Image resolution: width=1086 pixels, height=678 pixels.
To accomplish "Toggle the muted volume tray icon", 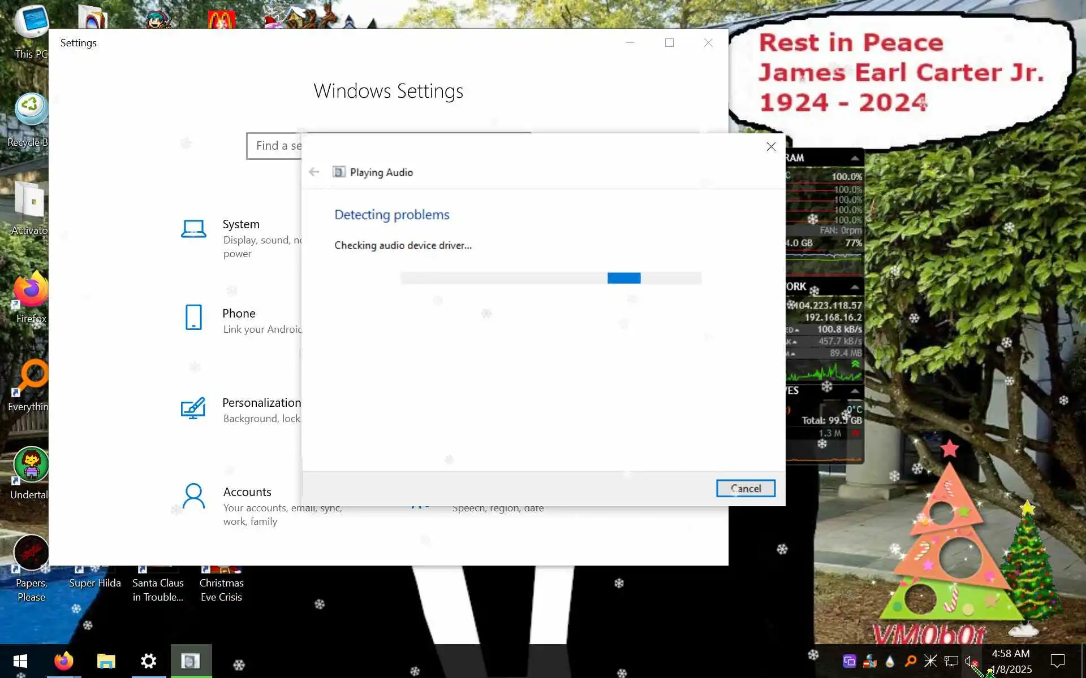I will coord(971,661).
